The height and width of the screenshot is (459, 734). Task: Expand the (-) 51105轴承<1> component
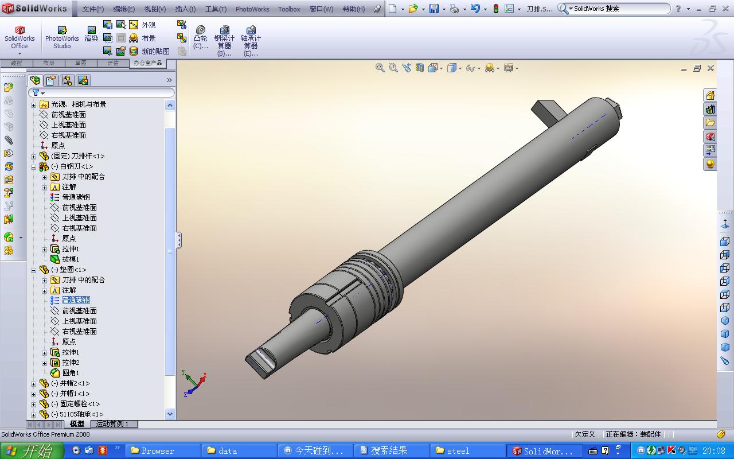tap(33, 414)
